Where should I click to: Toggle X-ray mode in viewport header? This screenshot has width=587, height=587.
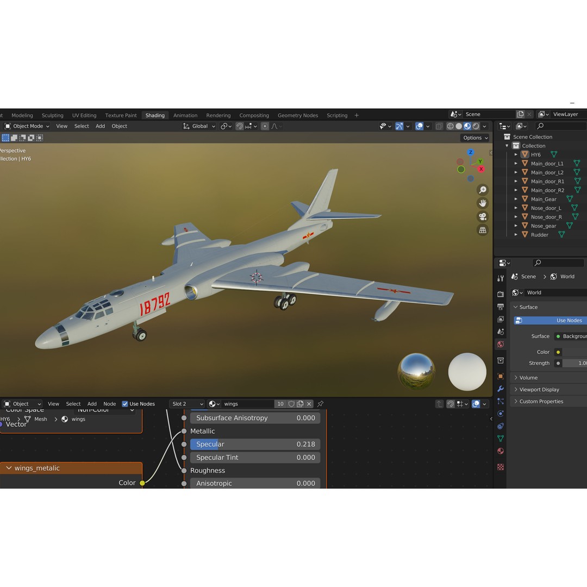pos(439,126)
